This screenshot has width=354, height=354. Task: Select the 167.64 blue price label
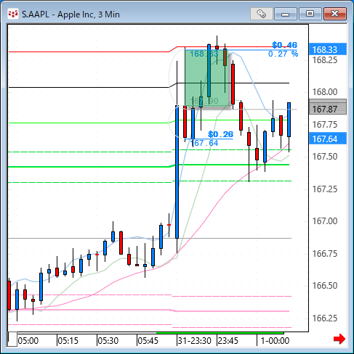(x=328, y=139)
